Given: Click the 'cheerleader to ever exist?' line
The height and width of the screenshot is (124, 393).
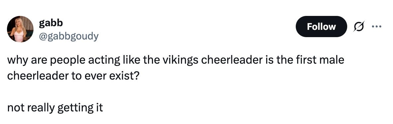Looking at the screenshot, I should pos(73,76).
